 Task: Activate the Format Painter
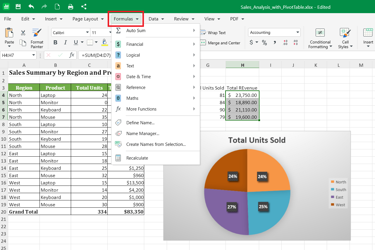click(x=37, y=38)
